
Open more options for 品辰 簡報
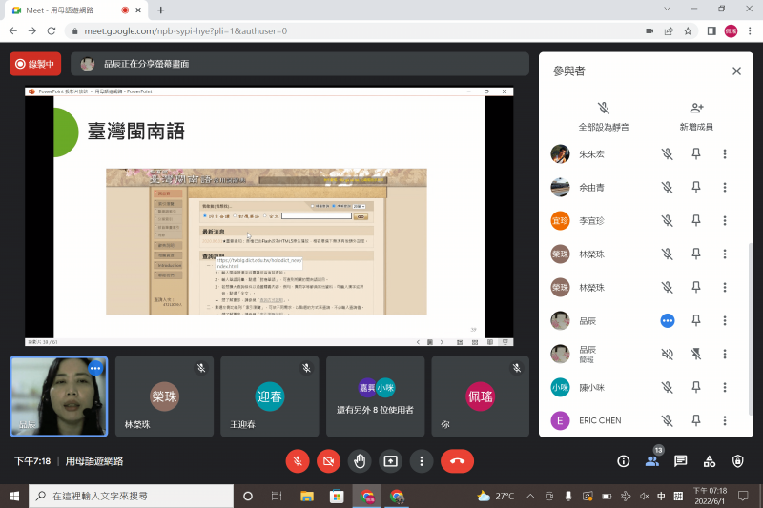(725, 354)
